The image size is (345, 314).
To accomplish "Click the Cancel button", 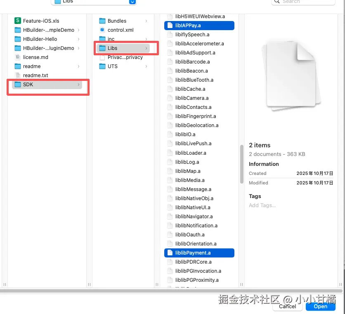I will point(287,307).
